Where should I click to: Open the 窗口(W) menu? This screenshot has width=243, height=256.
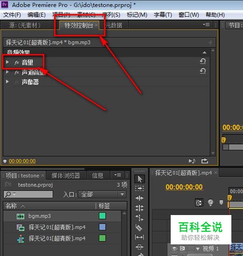(x=189, y=15)
